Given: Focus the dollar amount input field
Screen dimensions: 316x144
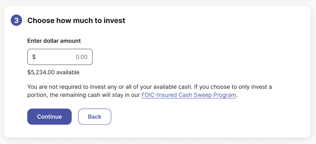Looking at the screenshot, I should pyautogui.click(x=60, y=57).
